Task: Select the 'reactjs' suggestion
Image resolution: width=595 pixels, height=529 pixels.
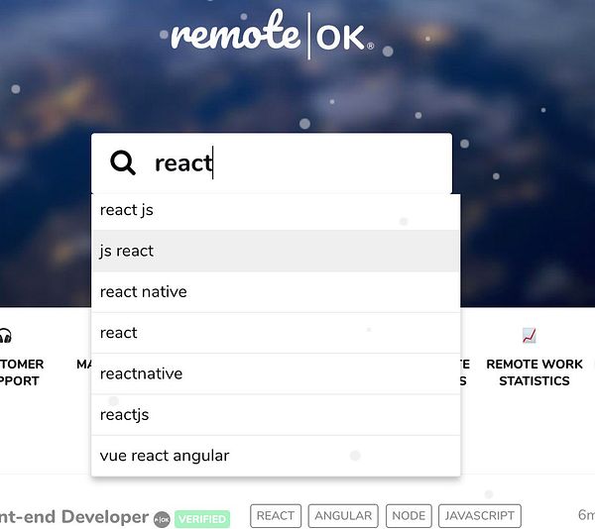Action: point(276,414)
